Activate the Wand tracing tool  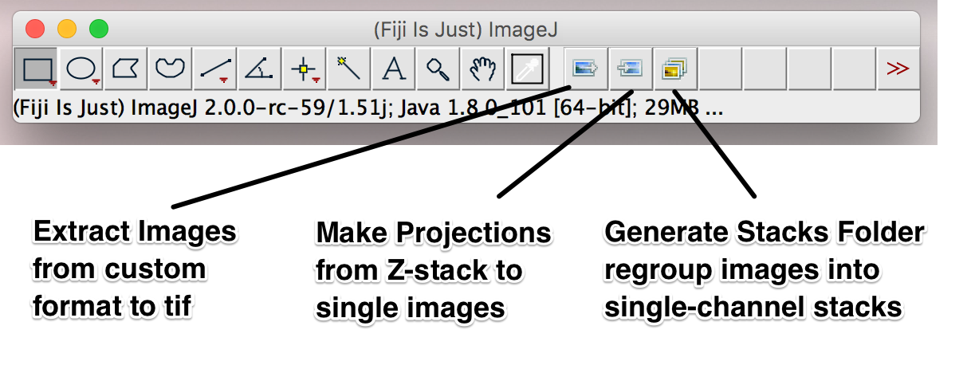(x=348, y=69)
